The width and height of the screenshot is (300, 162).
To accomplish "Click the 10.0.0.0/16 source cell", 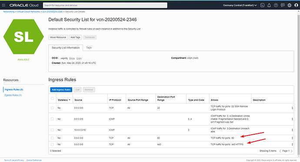I will [80, 130].
